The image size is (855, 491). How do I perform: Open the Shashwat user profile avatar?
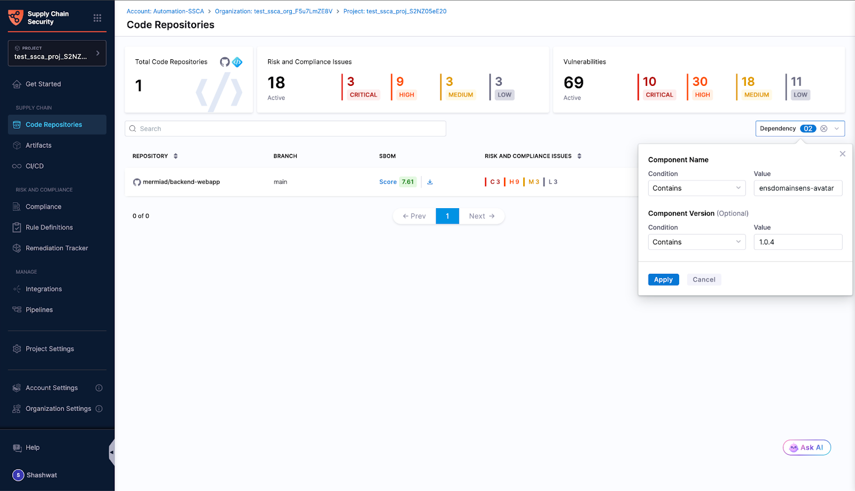[x=18, y=475]
